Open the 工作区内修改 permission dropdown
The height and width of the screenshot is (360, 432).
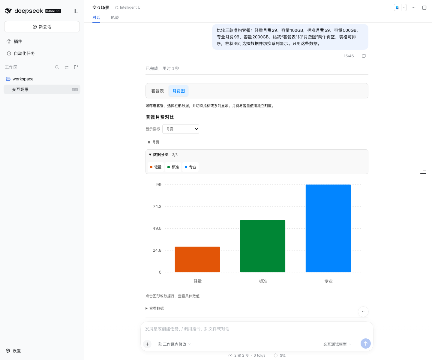point(174,344)
